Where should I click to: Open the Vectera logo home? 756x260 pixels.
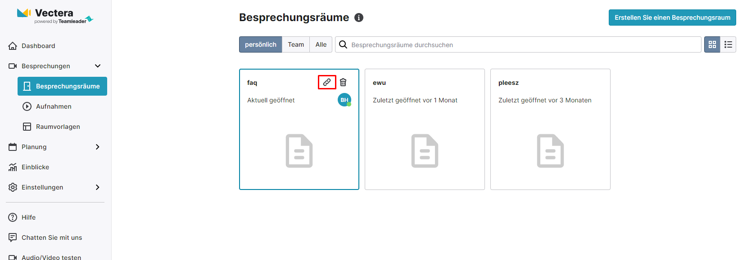point(54,16)
